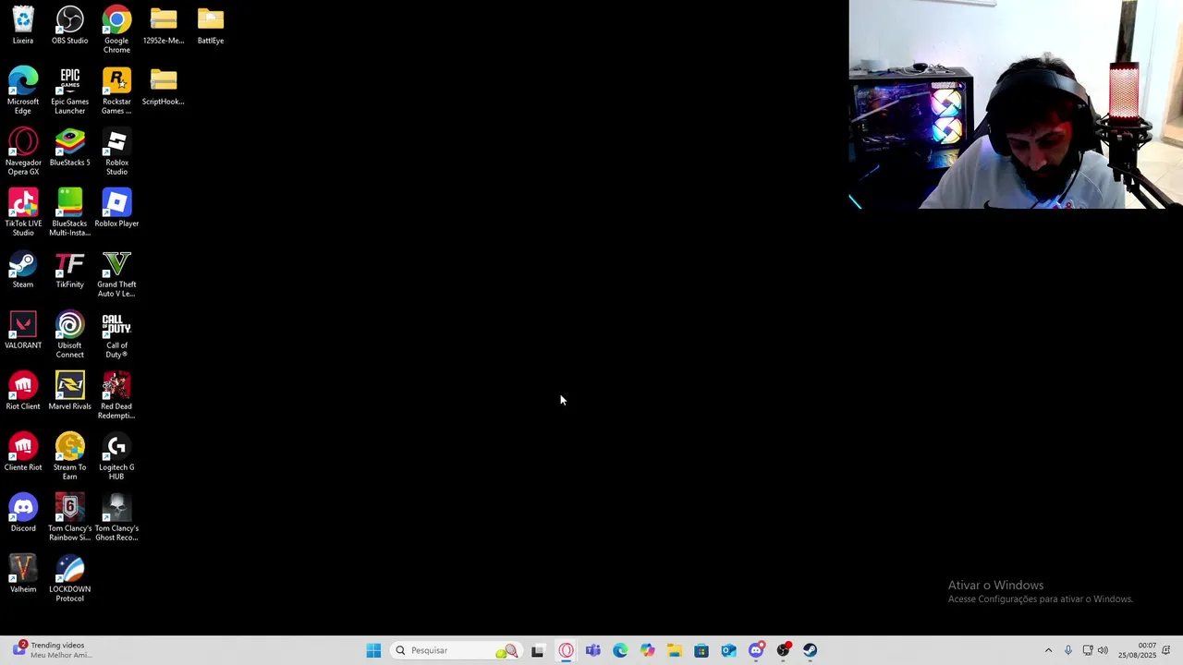1183x665 pixels.
Task: Open the clock and date flyout
Action: pos(1137,650)
